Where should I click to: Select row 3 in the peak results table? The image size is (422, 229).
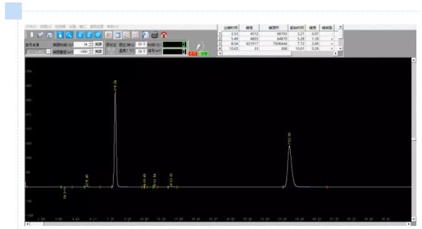click(277, 43)
